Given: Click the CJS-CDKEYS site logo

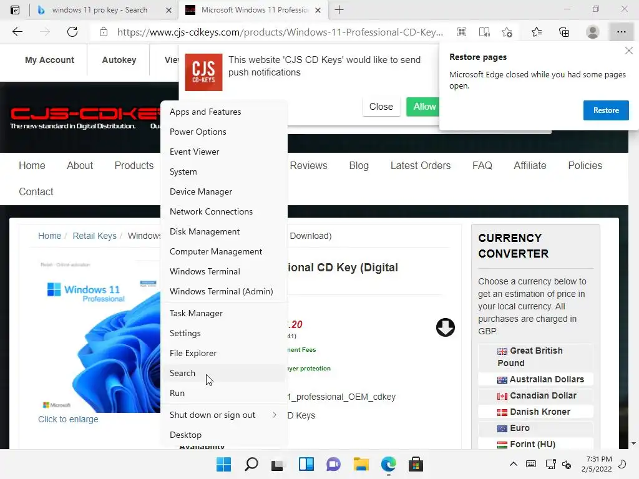Looking at the screenshot, I should coord(85,118).
